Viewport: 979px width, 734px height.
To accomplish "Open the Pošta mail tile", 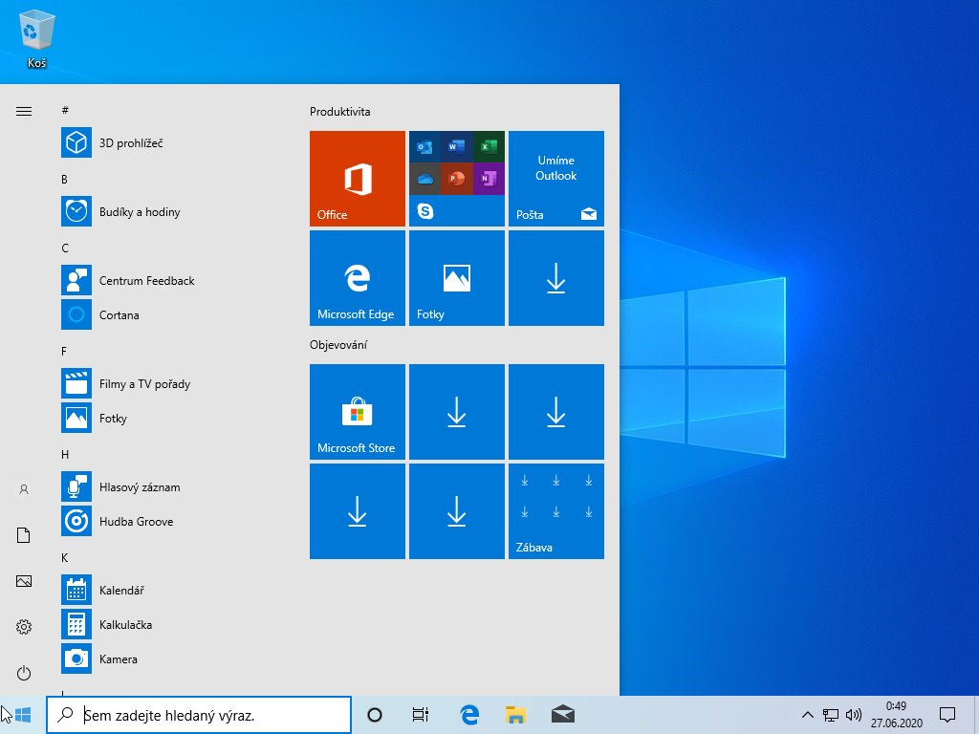I will click(x=556, y=179).
